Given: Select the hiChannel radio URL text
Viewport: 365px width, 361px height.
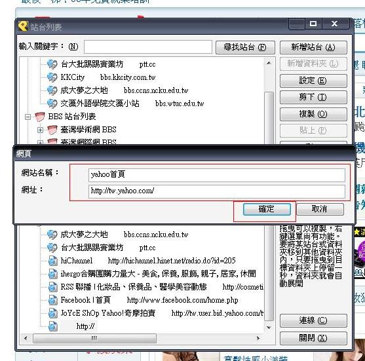Looking at the screenshot, I should click(172, 261).
